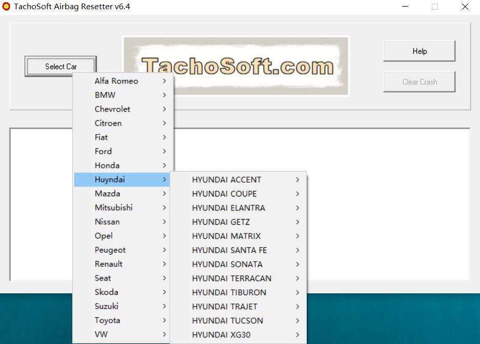Image resolution: width=480 pixels, height=344 pixels.
Task: Choose Honda in the car menu
Action: coord(122,165)
